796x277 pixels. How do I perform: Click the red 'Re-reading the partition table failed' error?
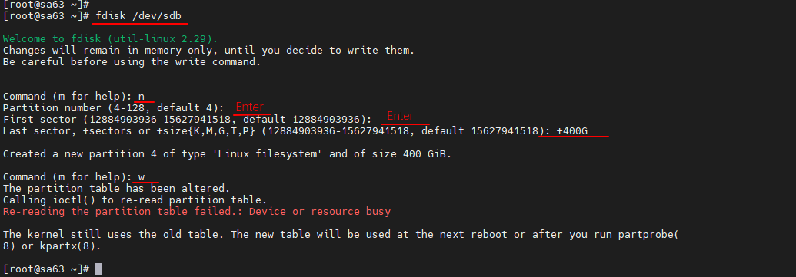tap(196, 212)
